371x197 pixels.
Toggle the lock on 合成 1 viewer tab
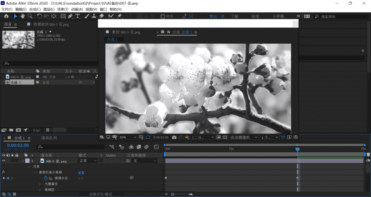coord(168,32)
